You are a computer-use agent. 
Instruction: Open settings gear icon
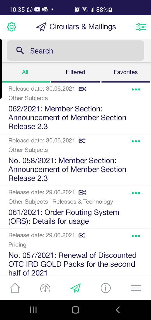coord(11,27)
